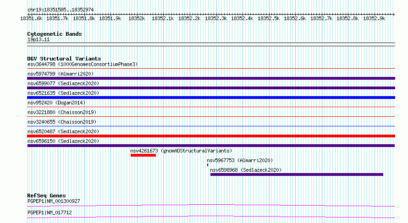Viewport: 408px width, 223px height.
Task: Open variant nsv6596150 (Sedlazeck2020) label
Action: click(x=63, y=141)
